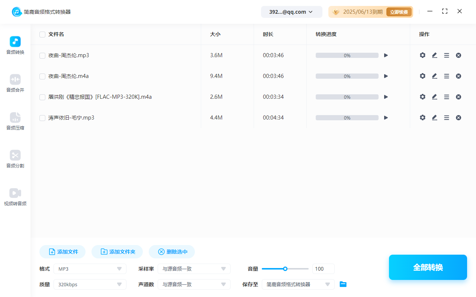Image resolution: width=476 pixels, height=297 pixels.
Task: Open the list menu for 夜曲-周杰伦.mp3
Action: pos(447,55)
